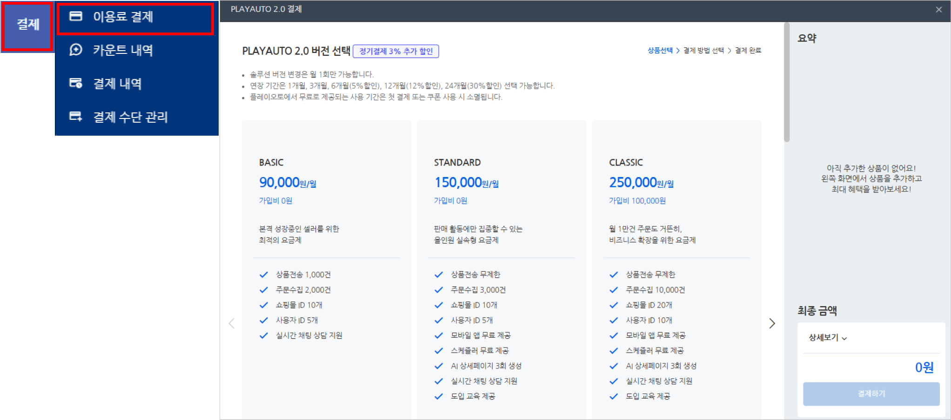This screenshot has width=951, height=420.
Task: Click the checkmark next to 상품전송 1,000건
Action: [264, 275]
